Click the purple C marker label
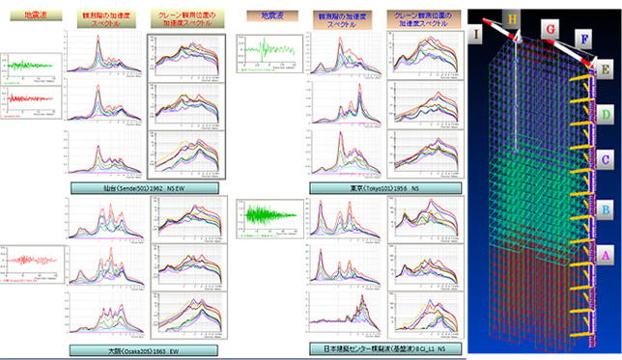This screenshot has width=622, height=360. 606,160
